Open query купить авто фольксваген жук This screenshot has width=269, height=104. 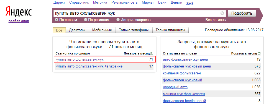click(80, 59)
